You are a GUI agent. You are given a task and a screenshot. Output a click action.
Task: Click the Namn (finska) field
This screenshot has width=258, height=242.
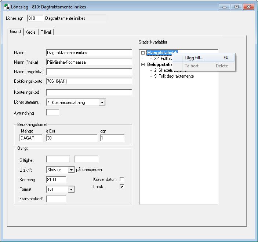(89, 62)
